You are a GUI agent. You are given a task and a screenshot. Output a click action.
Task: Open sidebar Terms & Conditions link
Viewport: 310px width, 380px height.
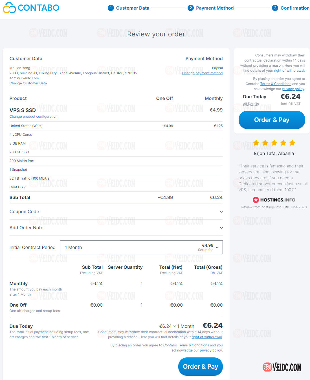(x=276, y=84)
